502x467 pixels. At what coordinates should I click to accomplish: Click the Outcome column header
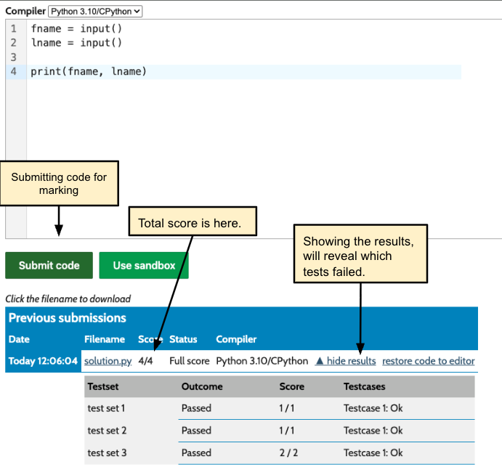pos(202,386)
